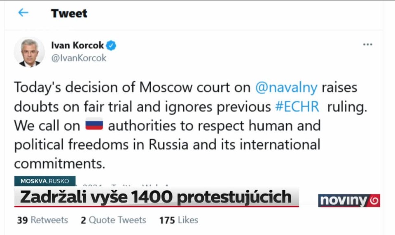Click the MOSKVA, RUSKO location tag

click(x=45, y=181)
